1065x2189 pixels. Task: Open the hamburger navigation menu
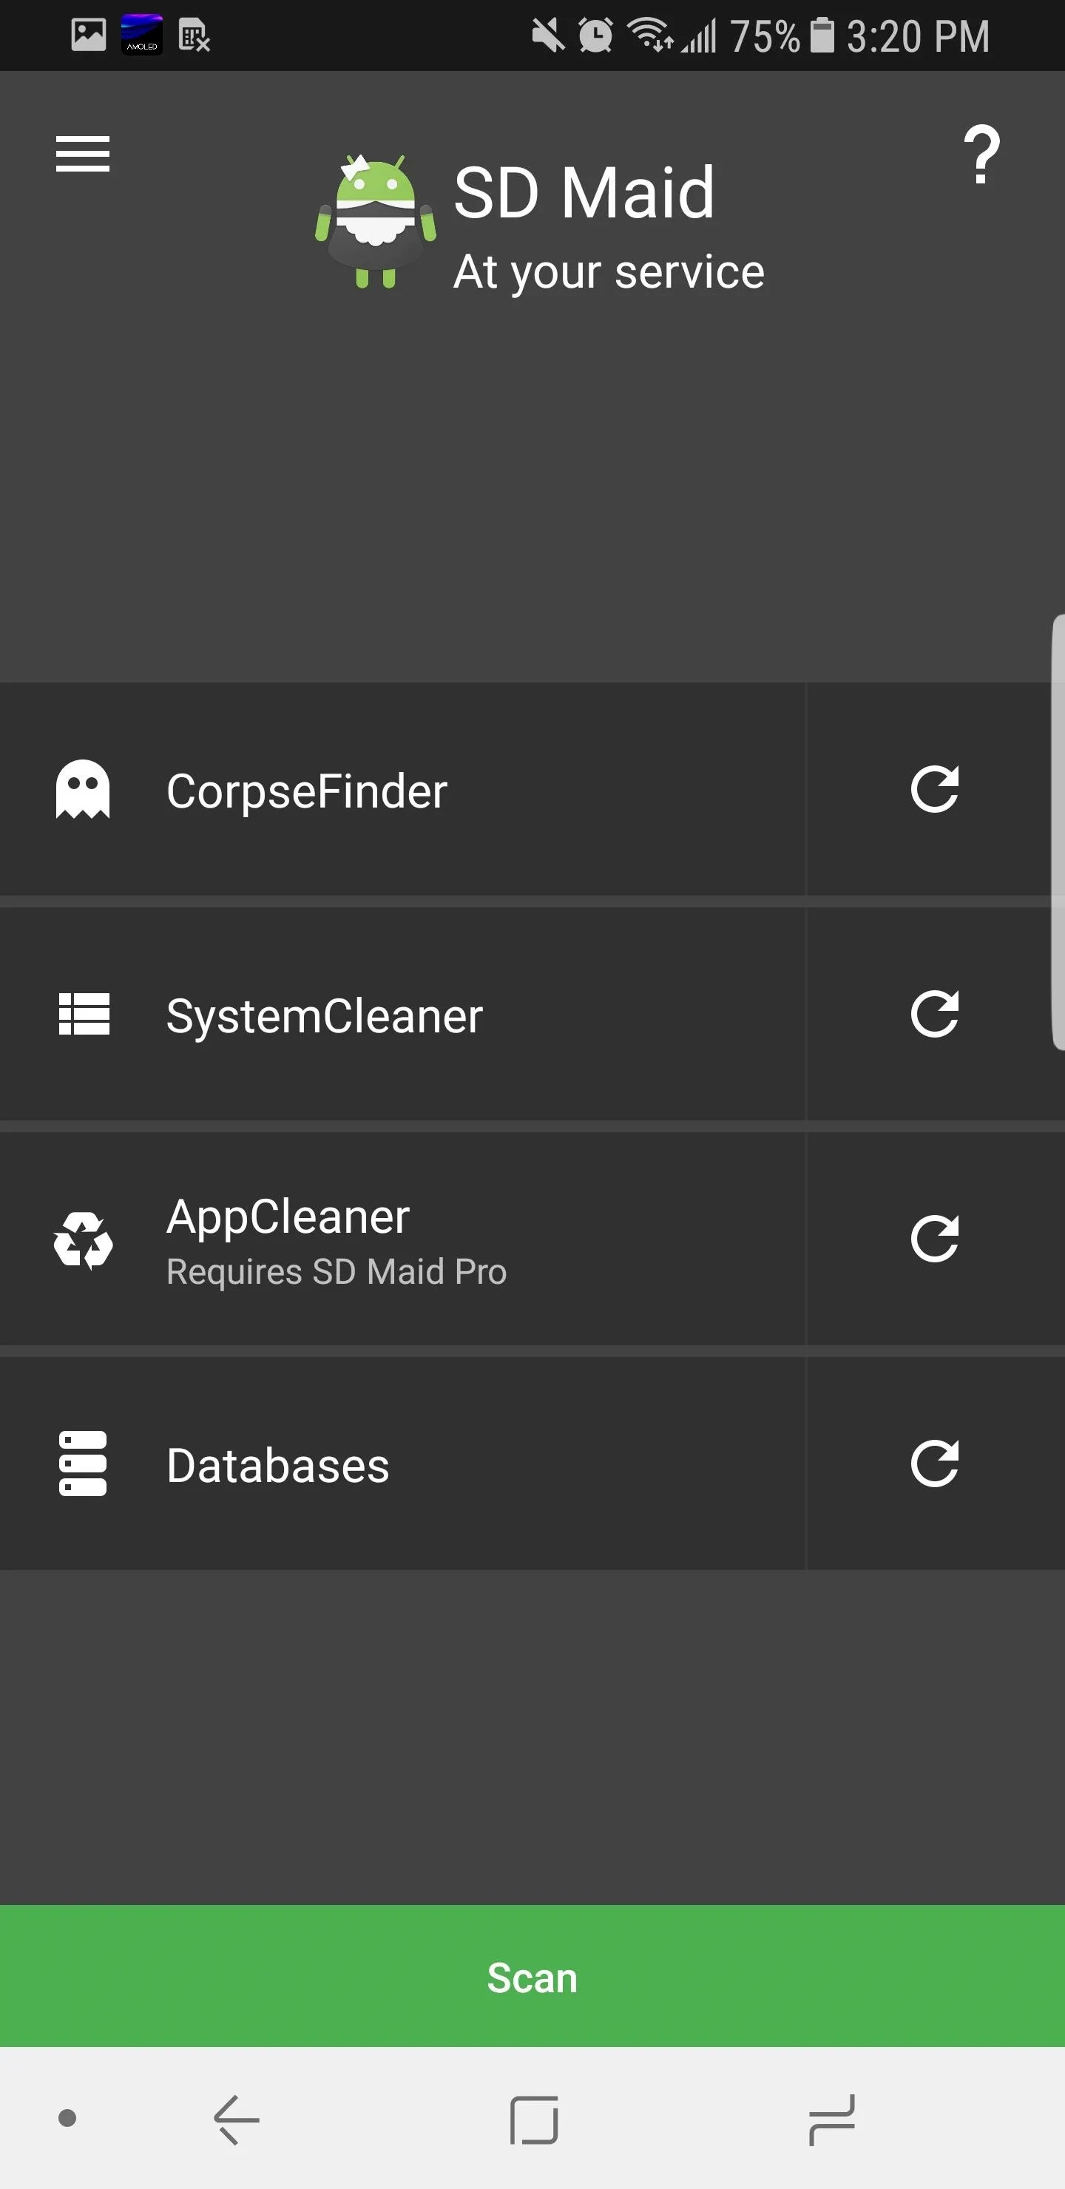point(82,154)
